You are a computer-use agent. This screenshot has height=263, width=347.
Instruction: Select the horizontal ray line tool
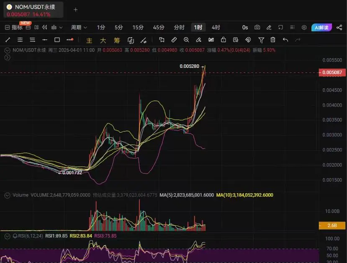[x=45, y=40]
